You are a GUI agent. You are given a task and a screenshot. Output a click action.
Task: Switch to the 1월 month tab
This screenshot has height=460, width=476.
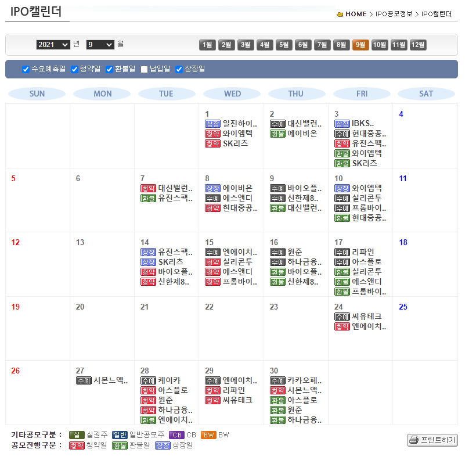click(207, 45)
